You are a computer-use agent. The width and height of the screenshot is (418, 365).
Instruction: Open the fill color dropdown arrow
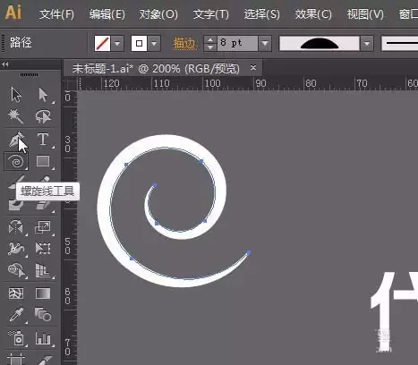pyautogui.click(x=117, y=44)
